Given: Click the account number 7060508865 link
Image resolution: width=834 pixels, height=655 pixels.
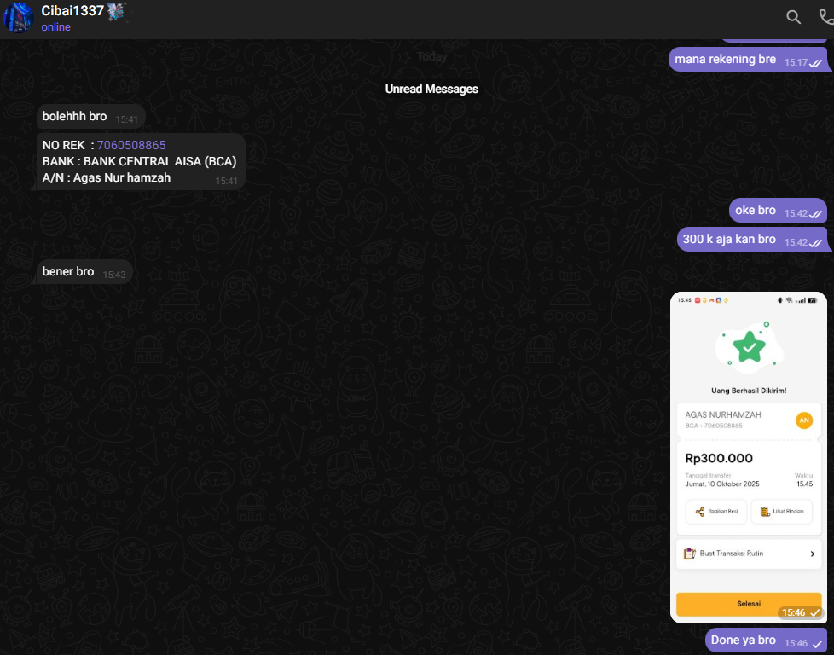Looking at the screenshot, I should (x=131, y=145).
